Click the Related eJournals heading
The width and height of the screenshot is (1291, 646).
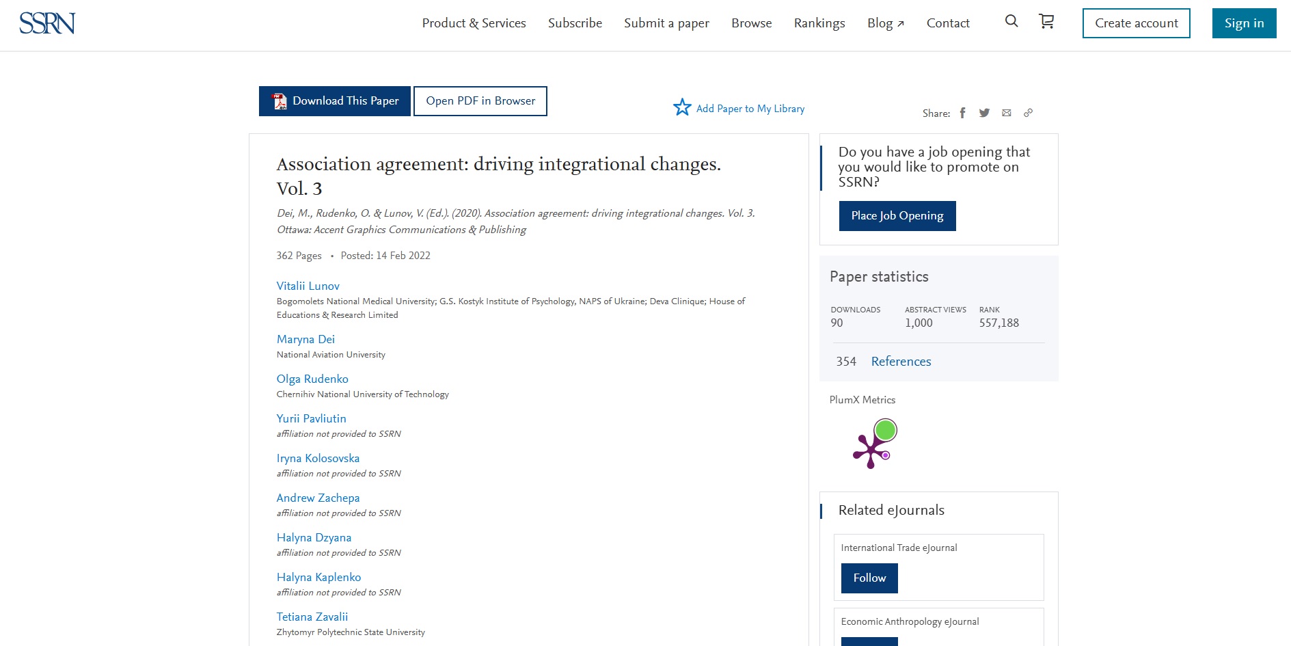891,510
